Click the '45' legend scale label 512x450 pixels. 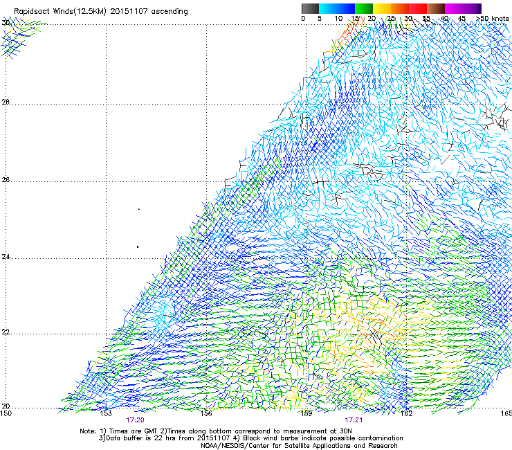tap(461, 19)
